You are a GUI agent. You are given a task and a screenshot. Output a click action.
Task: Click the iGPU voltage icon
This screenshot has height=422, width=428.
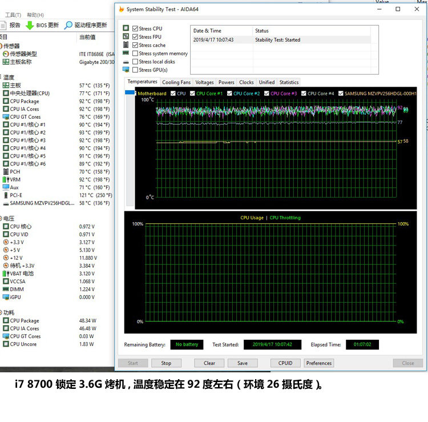pos(6,297)
